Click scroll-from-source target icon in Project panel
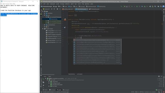This screenshot has width=165, height=93. tap(52, 9)
